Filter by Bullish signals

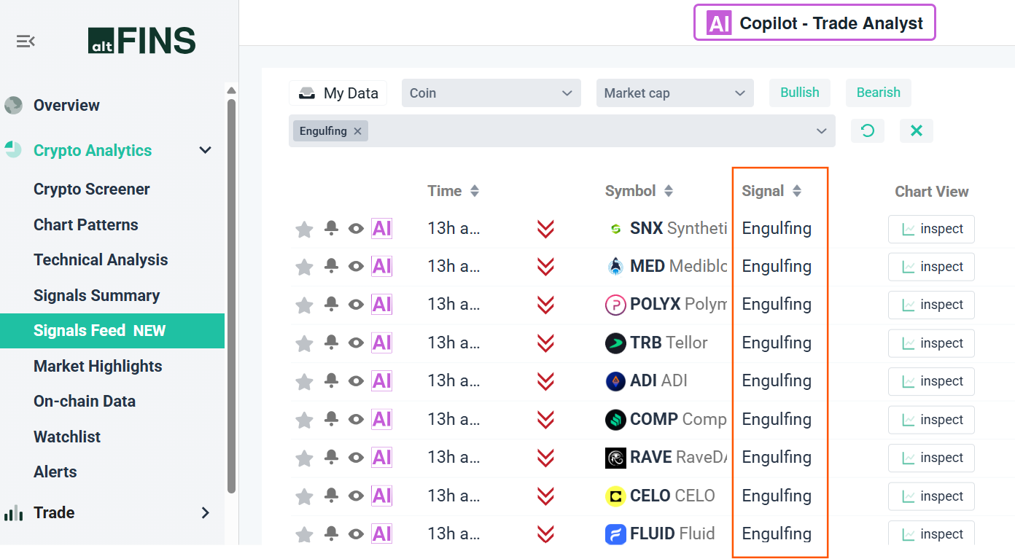coord(800,93)
